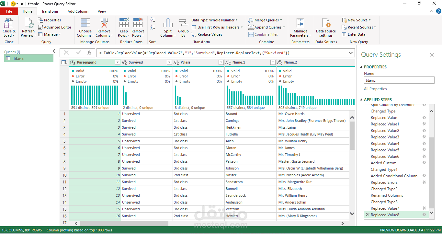Screen dimensions: 442x234
Task: Close the Query Settings pane
Action: point(432,55)
